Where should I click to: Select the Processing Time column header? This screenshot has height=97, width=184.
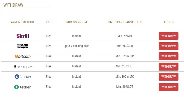click(x=77, y=22)
